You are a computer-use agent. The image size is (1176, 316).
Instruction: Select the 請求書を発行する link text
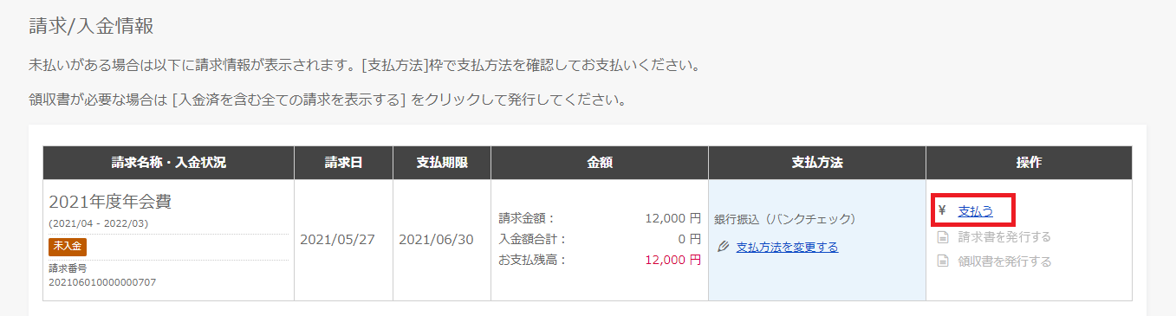pos(1004,236)
